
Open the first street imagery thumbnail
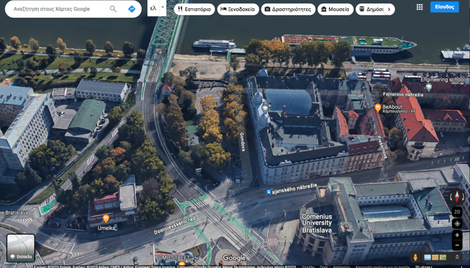pos(428,257)
